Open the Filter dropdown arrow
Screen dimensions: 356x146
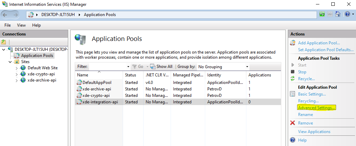tap(128, 67)
